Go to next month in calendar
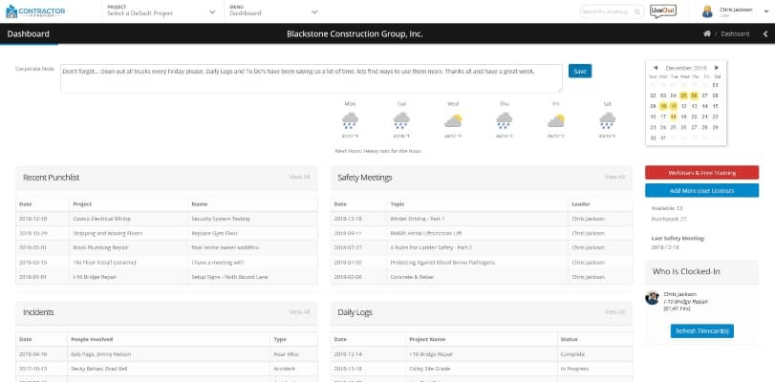 click(x=717, y=68)
